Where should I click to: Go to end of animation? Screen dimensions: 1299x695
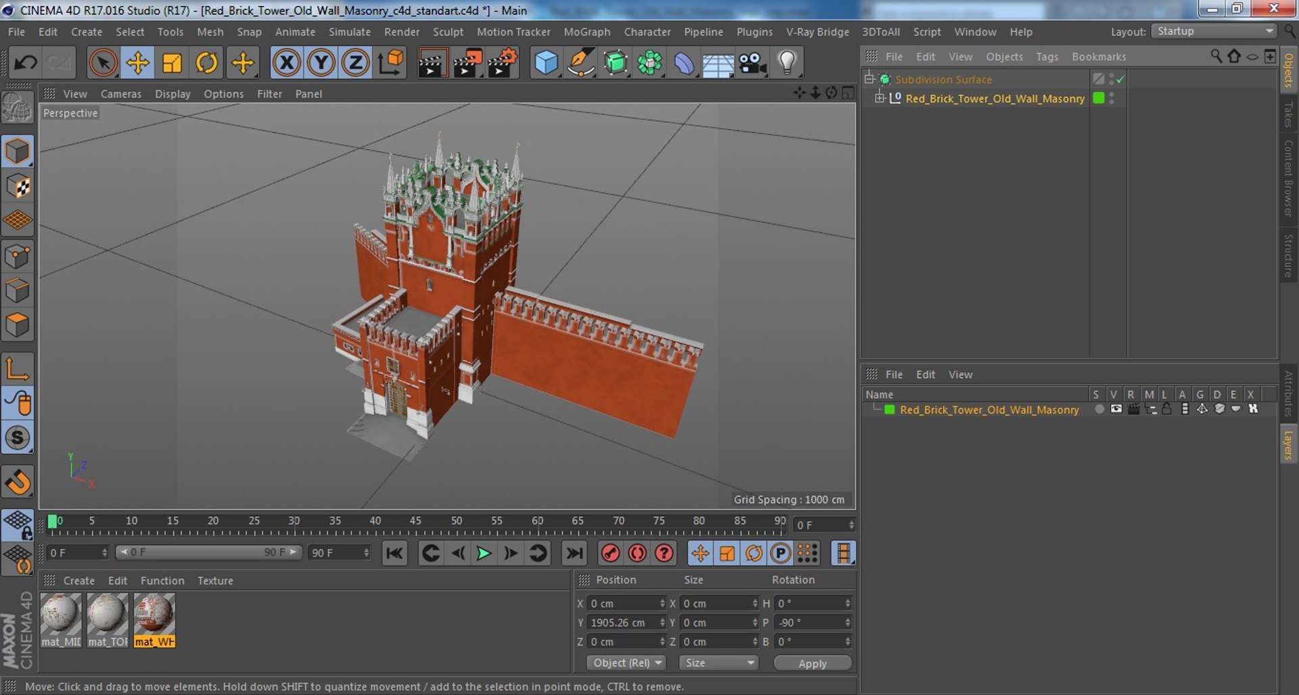tap(574, 554)
